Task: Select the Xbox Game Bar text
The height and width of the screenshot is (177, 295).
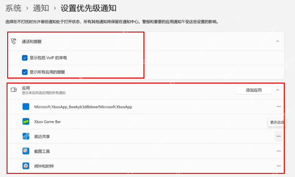Action: (47, 122)
